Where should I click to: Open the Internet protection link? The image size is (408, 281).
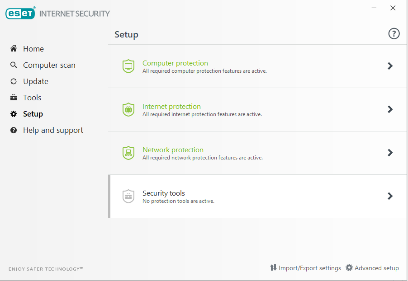[x=171, y=107]
